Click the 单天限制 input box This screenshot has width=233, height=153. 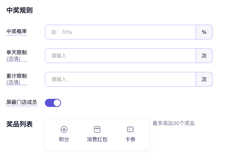[x=120, y=56]
